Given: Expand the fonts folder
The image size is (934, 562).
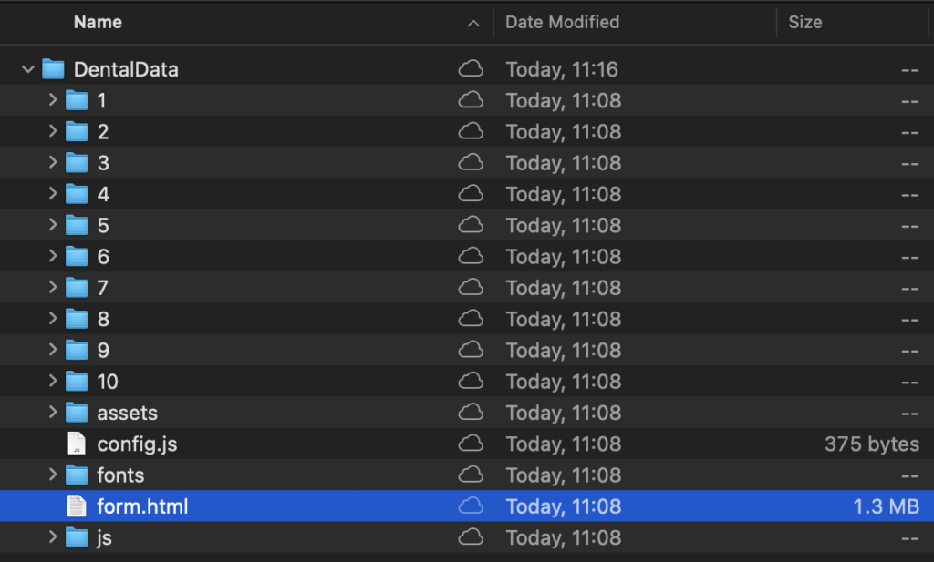Looking at the screenshot, I should [x=53, y=475].
